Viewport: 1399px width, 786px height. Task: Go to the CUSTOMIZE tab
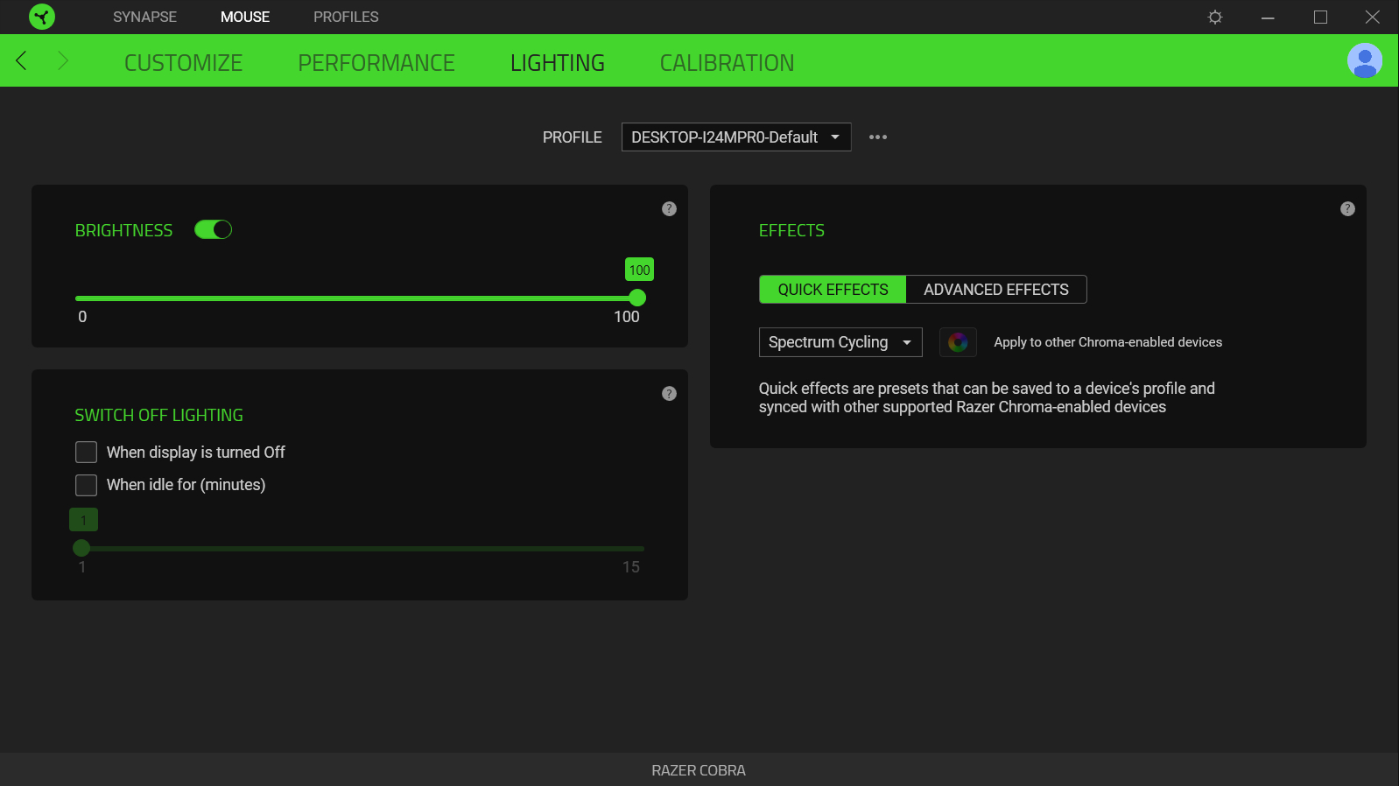[183, 63]
